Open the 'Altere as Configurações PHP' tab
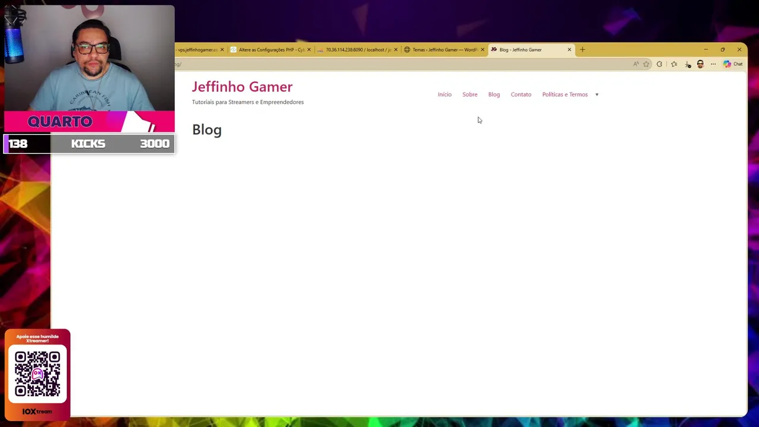The height and width of the screenshot is (427, 759). click(271, 50)
